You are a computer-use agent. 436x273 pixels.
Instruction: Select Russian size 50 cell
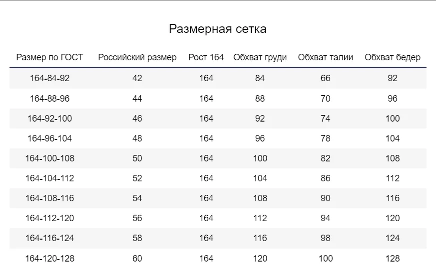pyautogui.click(x=137, y=158)
